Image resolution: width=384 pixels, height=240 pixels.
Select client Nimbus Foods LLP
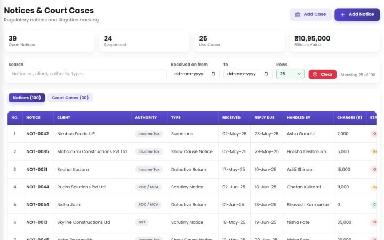(76, 134)
